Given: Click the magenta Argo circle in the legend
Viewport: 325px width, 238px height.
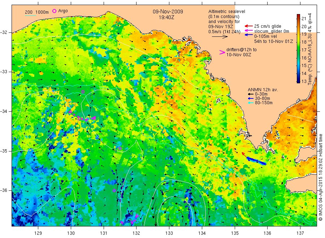Looking at the screenshot, I should 54,11.
